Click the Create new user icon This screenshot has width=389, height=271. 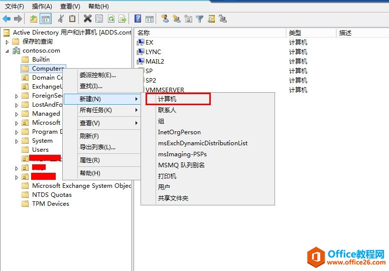pos(165,19)
